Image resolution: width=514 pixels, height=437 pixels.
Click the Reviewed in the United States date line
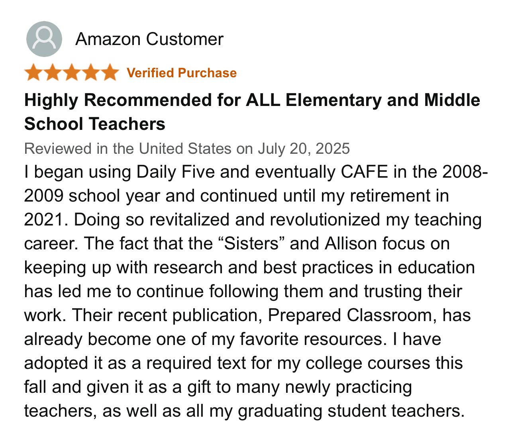(187, 149)
